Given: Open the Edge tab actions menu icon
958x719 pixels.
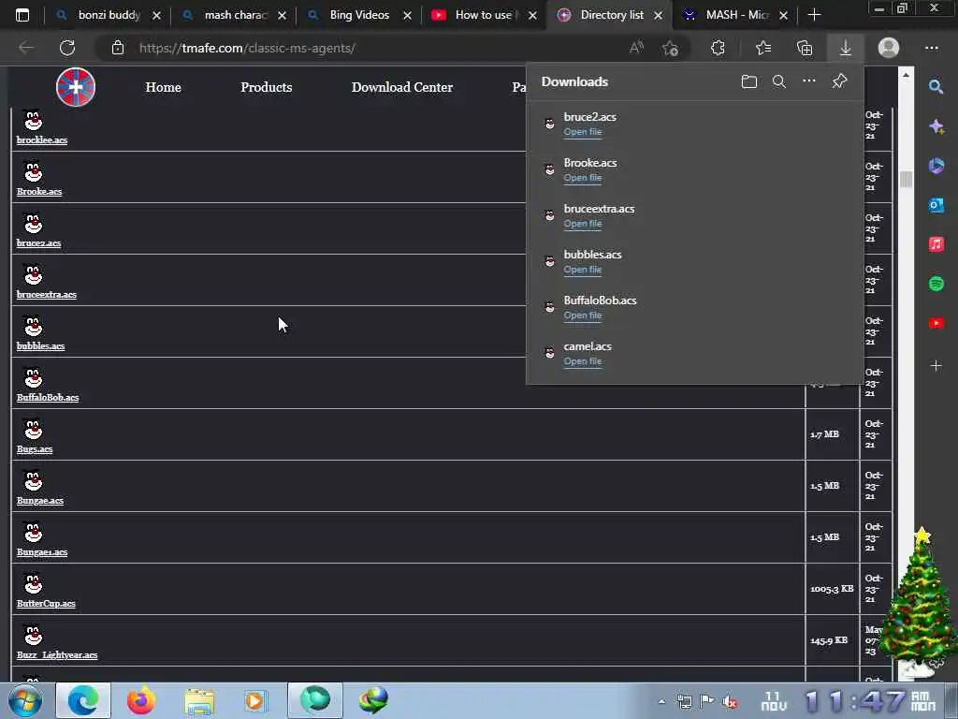Looking at the screenshot, I should tap(22, 15).
